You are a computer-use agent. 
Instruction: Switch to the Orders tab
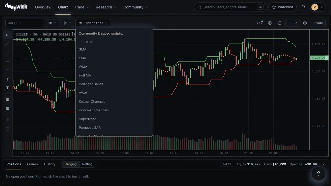[x=33, y=164]
